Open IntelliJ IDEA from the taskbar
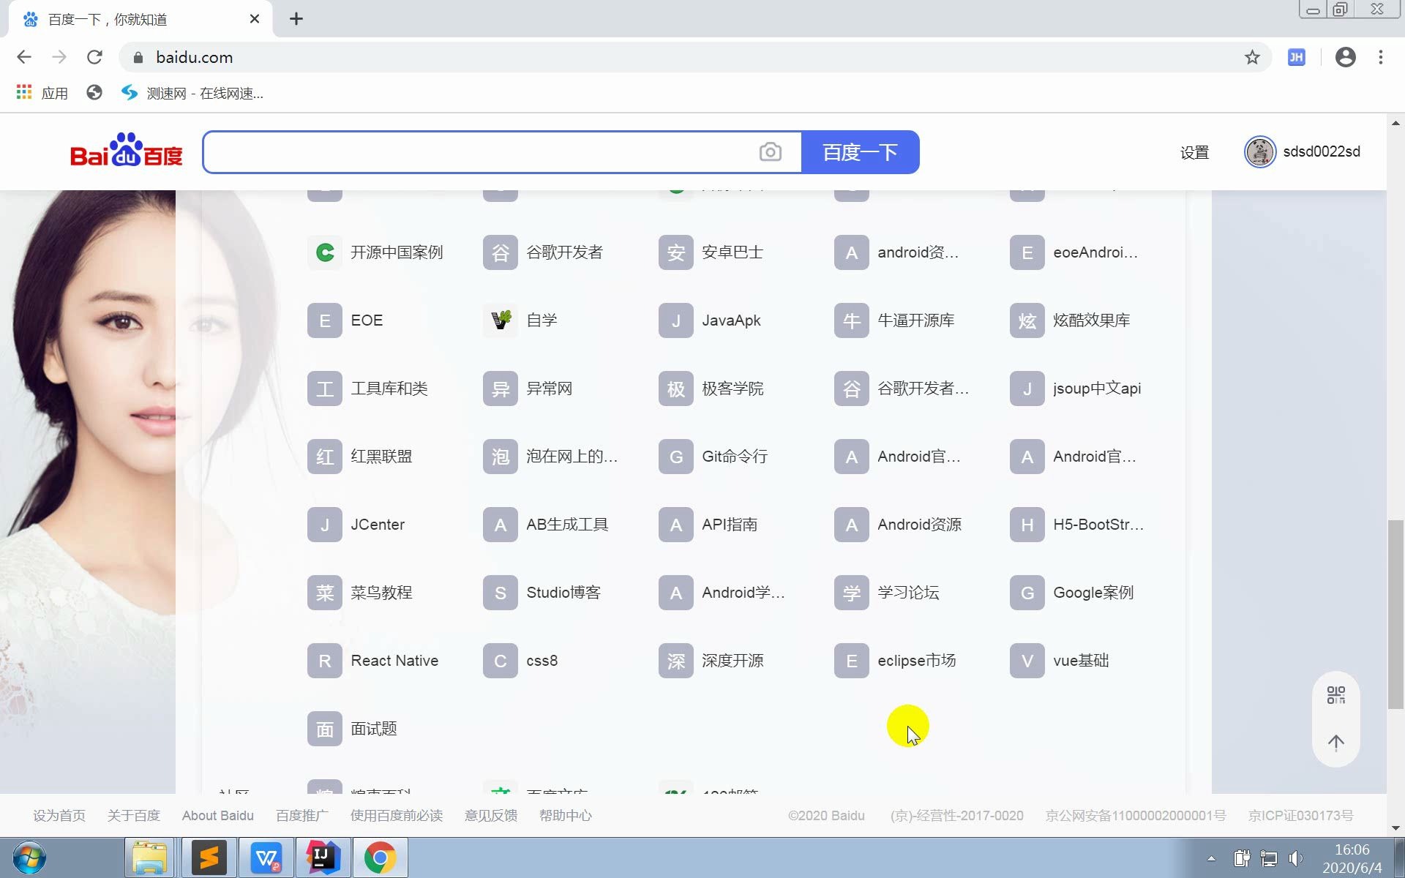 [323, 858]
